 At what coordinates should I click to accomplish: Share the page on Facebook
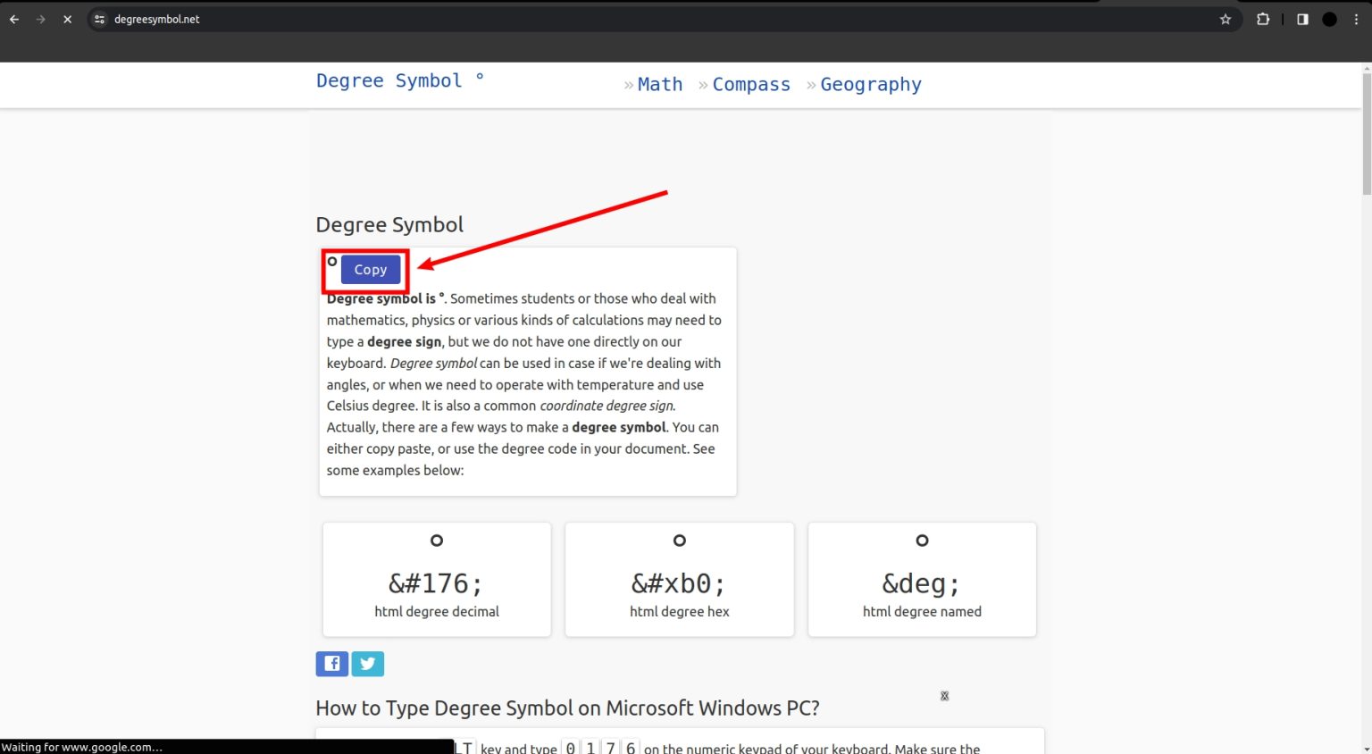(331, 664)
